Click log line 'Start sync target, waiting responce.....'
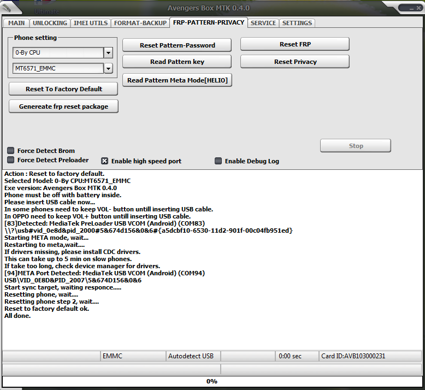 63,287
